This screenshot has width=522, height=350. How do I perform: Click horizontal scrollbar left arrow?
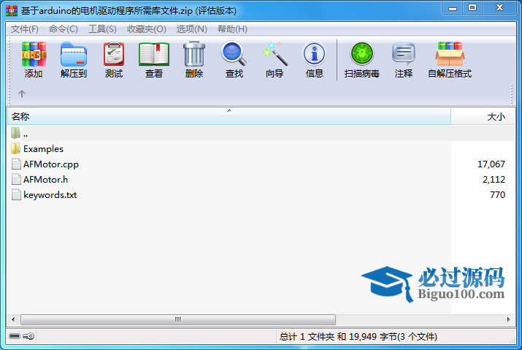point(13,319)
